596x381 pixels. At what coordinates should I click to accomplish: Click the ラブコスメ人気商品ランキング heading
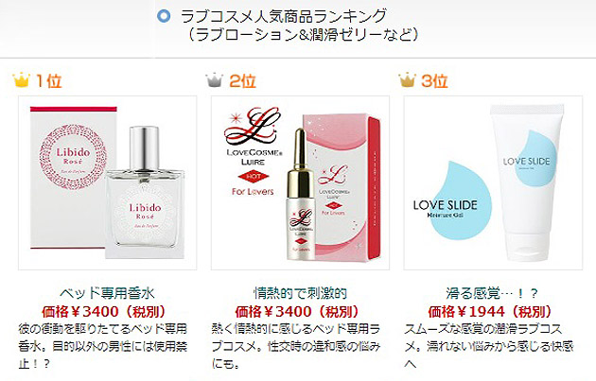pyautogui.click(x=284, y=16)
